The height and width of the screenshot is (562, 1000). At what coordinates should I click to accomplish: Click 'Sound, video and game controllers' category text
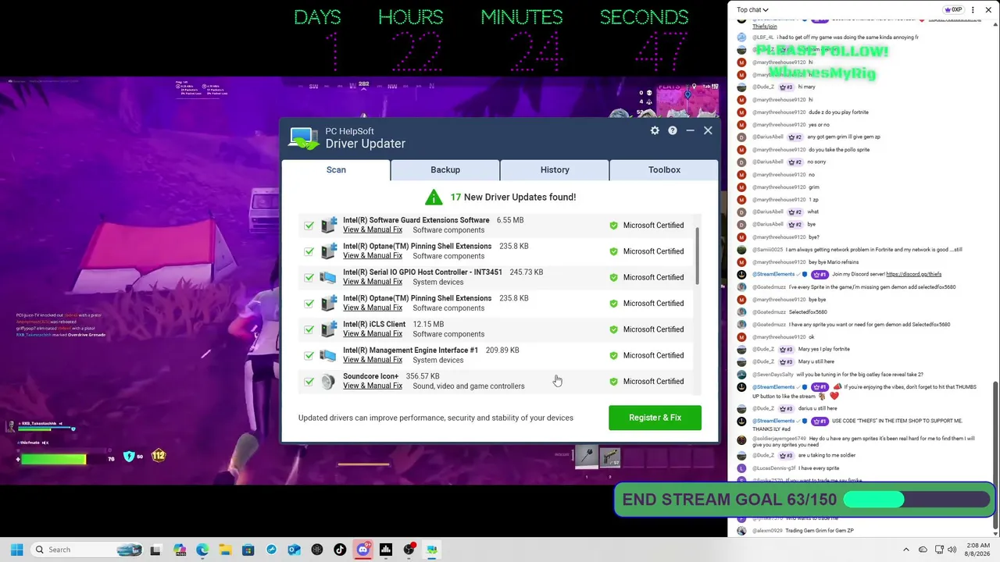[x=469, y=386]
